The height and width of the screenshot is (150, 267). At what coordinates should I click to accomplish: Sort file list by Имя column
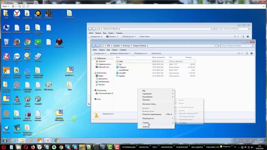[118, 57]
